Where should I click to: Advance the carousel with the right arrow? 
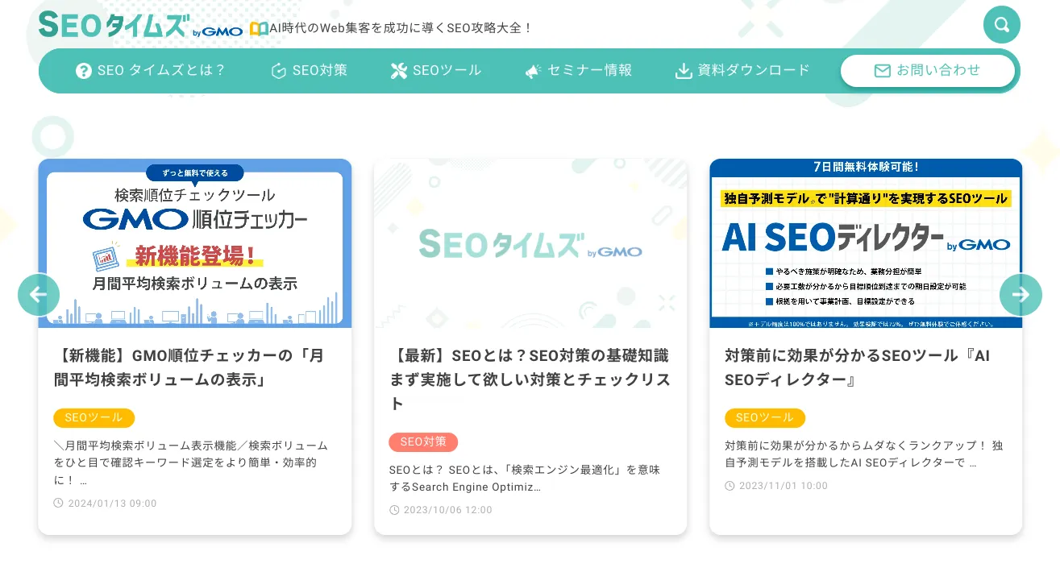(1021, 295)
